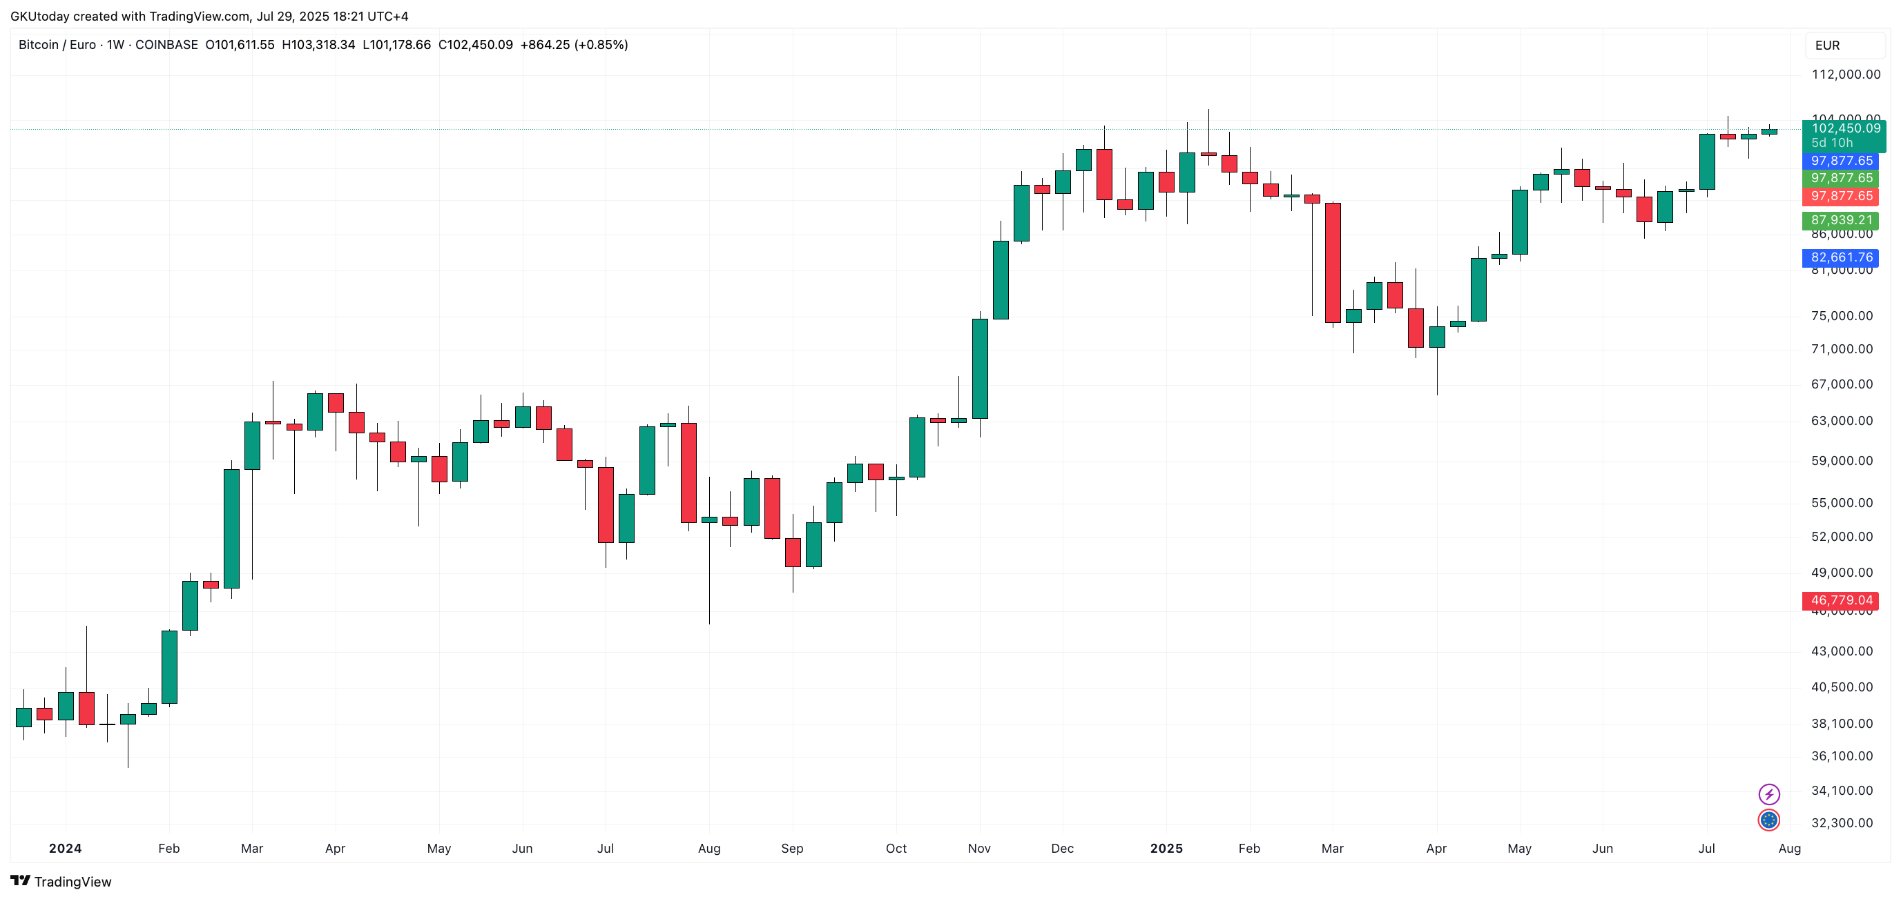Click the green 87,939.21 price label

[1841, 220]
